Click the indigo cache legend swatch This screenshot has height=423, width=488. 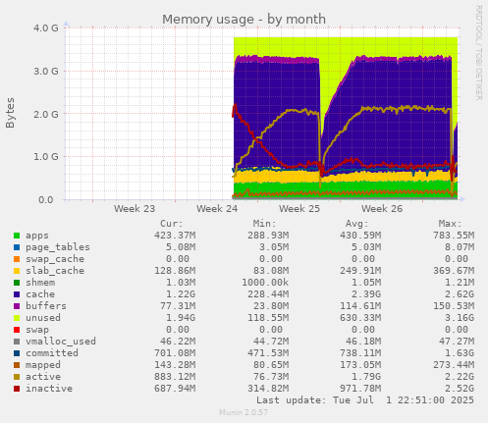[x=17, y=294]
